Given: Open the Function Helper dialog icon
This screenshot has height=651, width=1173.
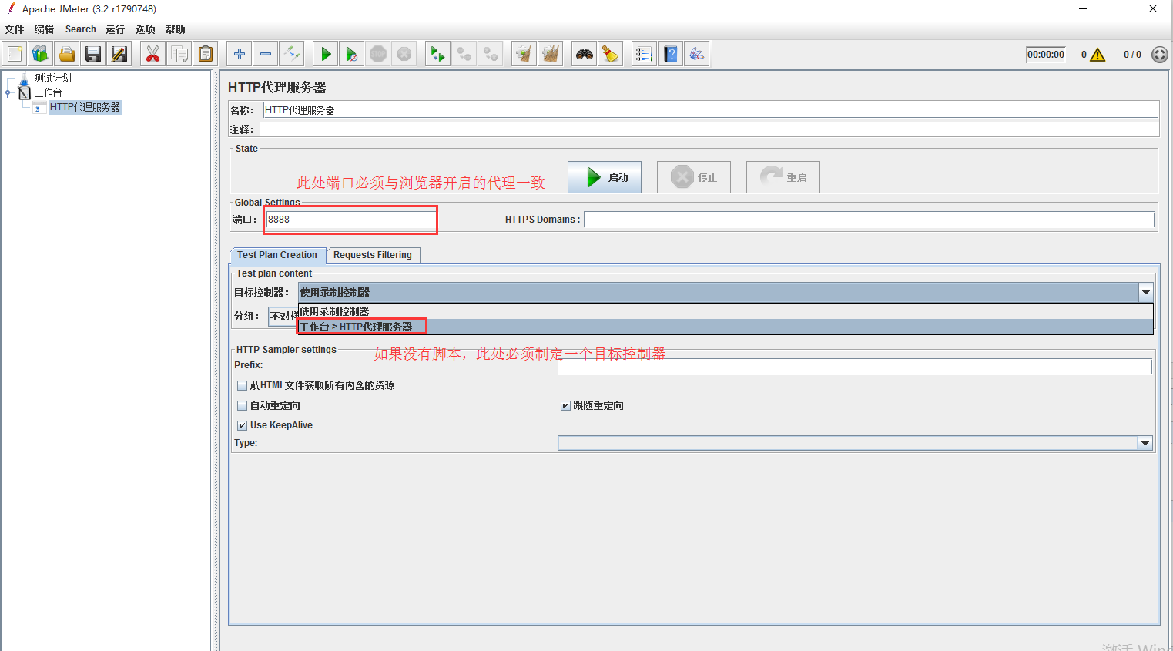Looking at the screenshot, I should [x=645, y=54].
